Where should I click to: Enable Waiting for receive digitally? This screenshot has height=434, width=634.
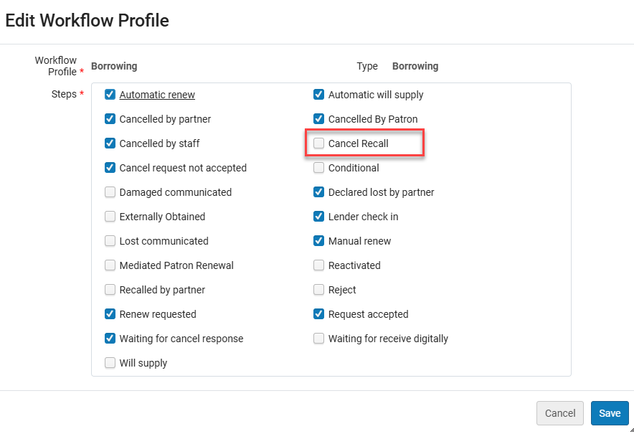point(318,339)
